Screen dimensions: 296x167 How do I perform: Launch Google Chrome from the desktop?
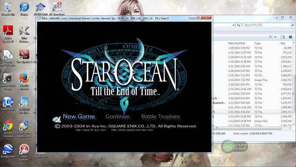(8, 129)
